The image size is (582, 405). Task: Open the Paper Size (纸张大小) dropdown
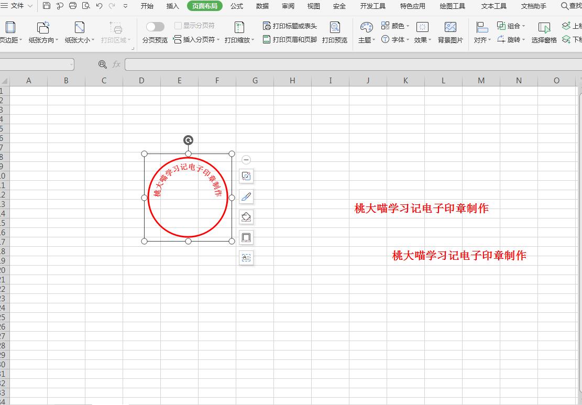point(80,32)
